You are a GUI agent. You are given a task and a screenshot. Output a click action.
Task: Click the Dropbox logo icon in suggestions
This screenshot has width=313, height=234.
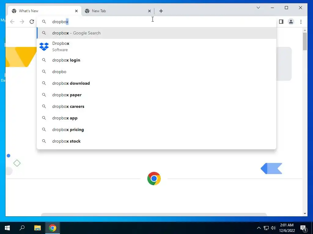(x=44, y=47)
